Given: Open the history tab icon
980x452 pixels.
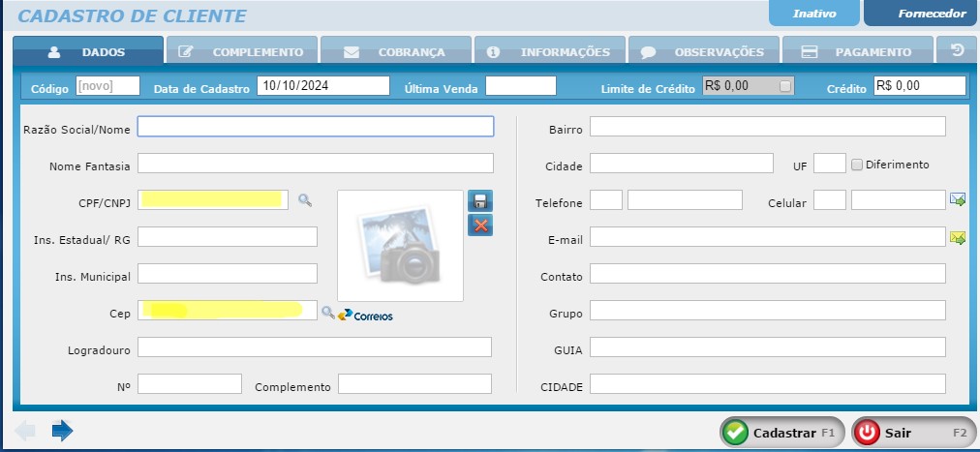Looking at the screenshot, I should coord(957,50).
